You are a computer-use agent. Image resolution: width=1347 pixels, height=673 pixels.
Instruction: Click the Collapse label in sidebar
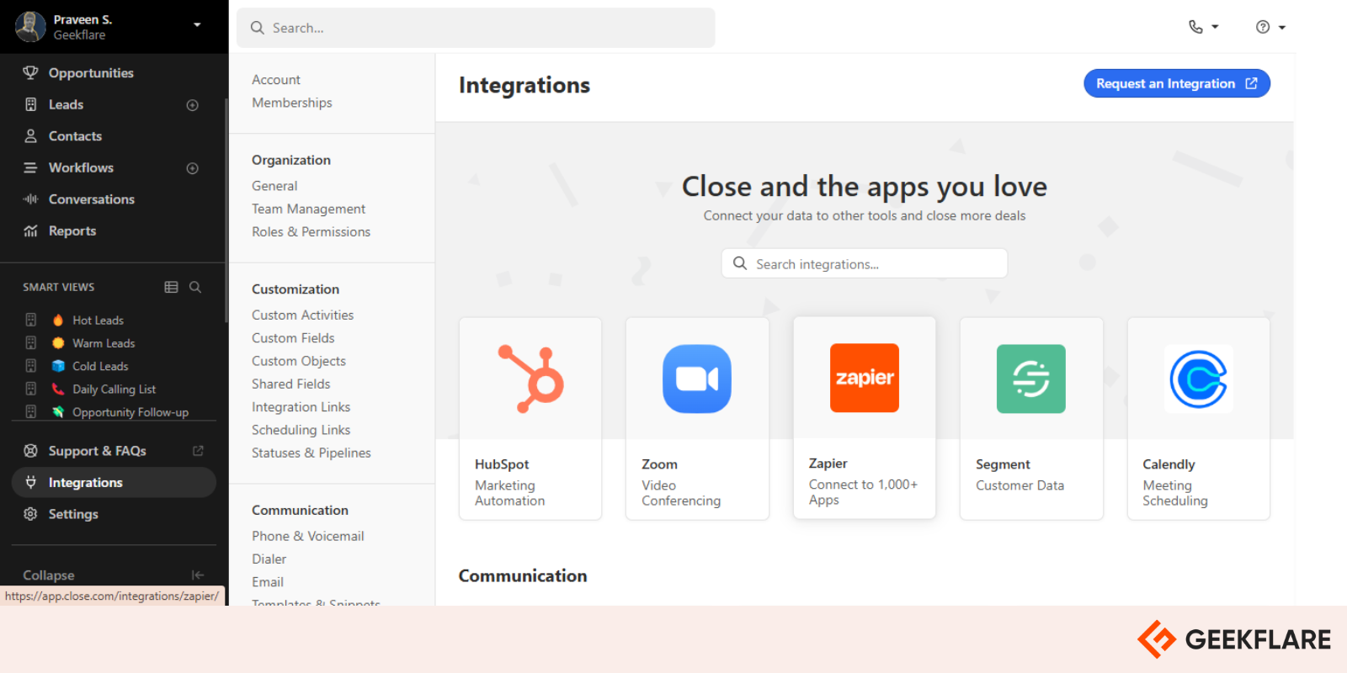(49, 575)
